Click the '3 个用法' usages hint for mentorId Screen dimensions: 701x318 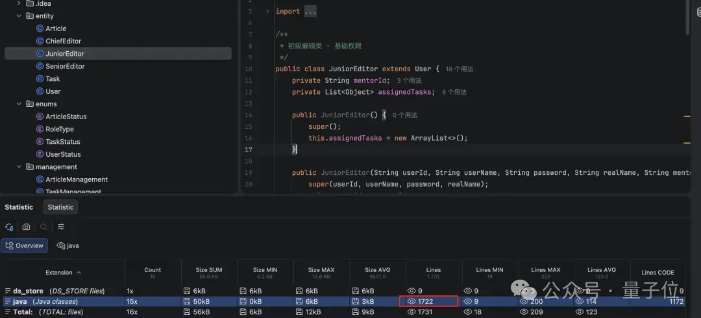point(409,81)
